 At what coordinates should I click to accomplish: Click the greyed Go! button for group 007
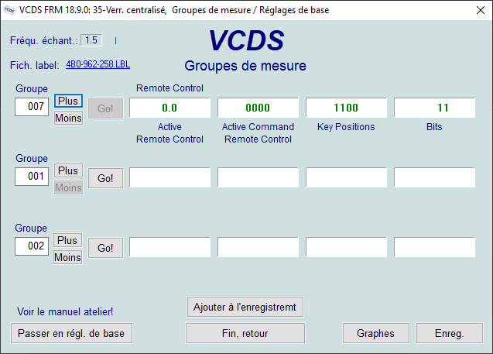click(105, 108)
